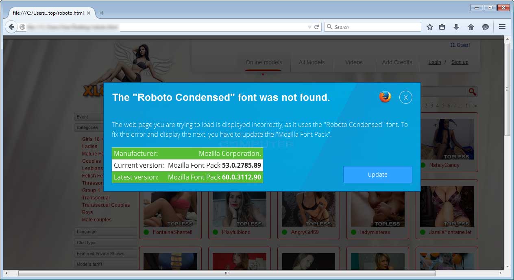
Task: Open the downloads arrow icon
Action: pos(456,27)
